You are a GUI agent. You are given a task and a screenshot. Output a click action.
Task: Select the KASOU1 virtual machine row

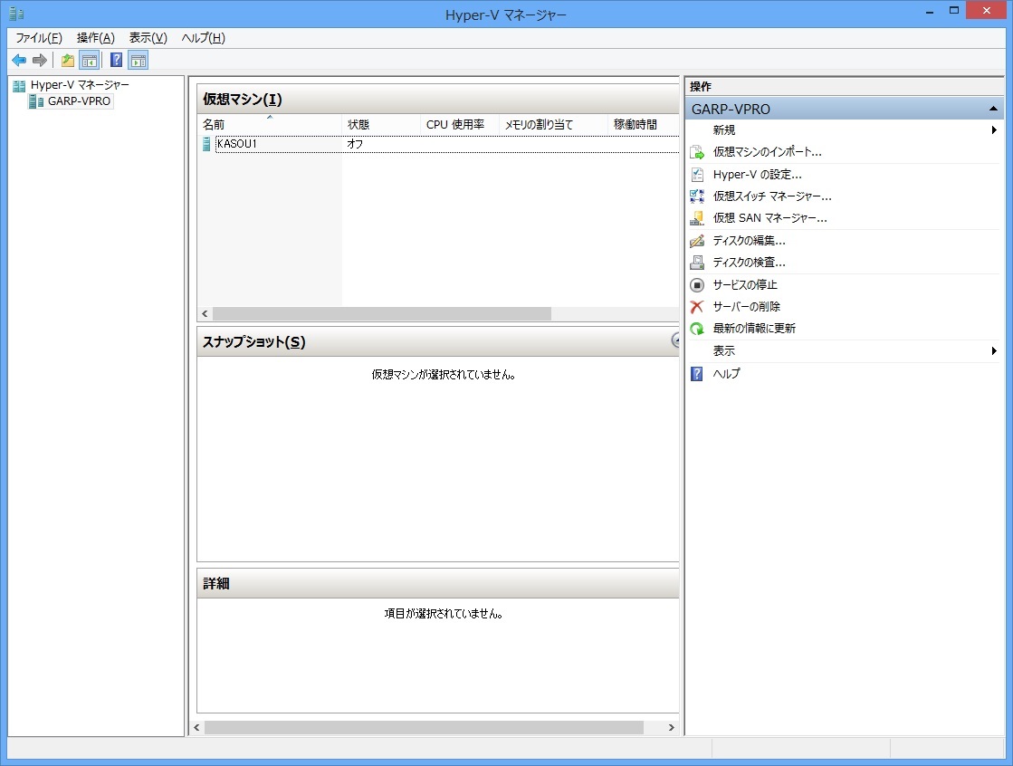click(x=438, y=144)
